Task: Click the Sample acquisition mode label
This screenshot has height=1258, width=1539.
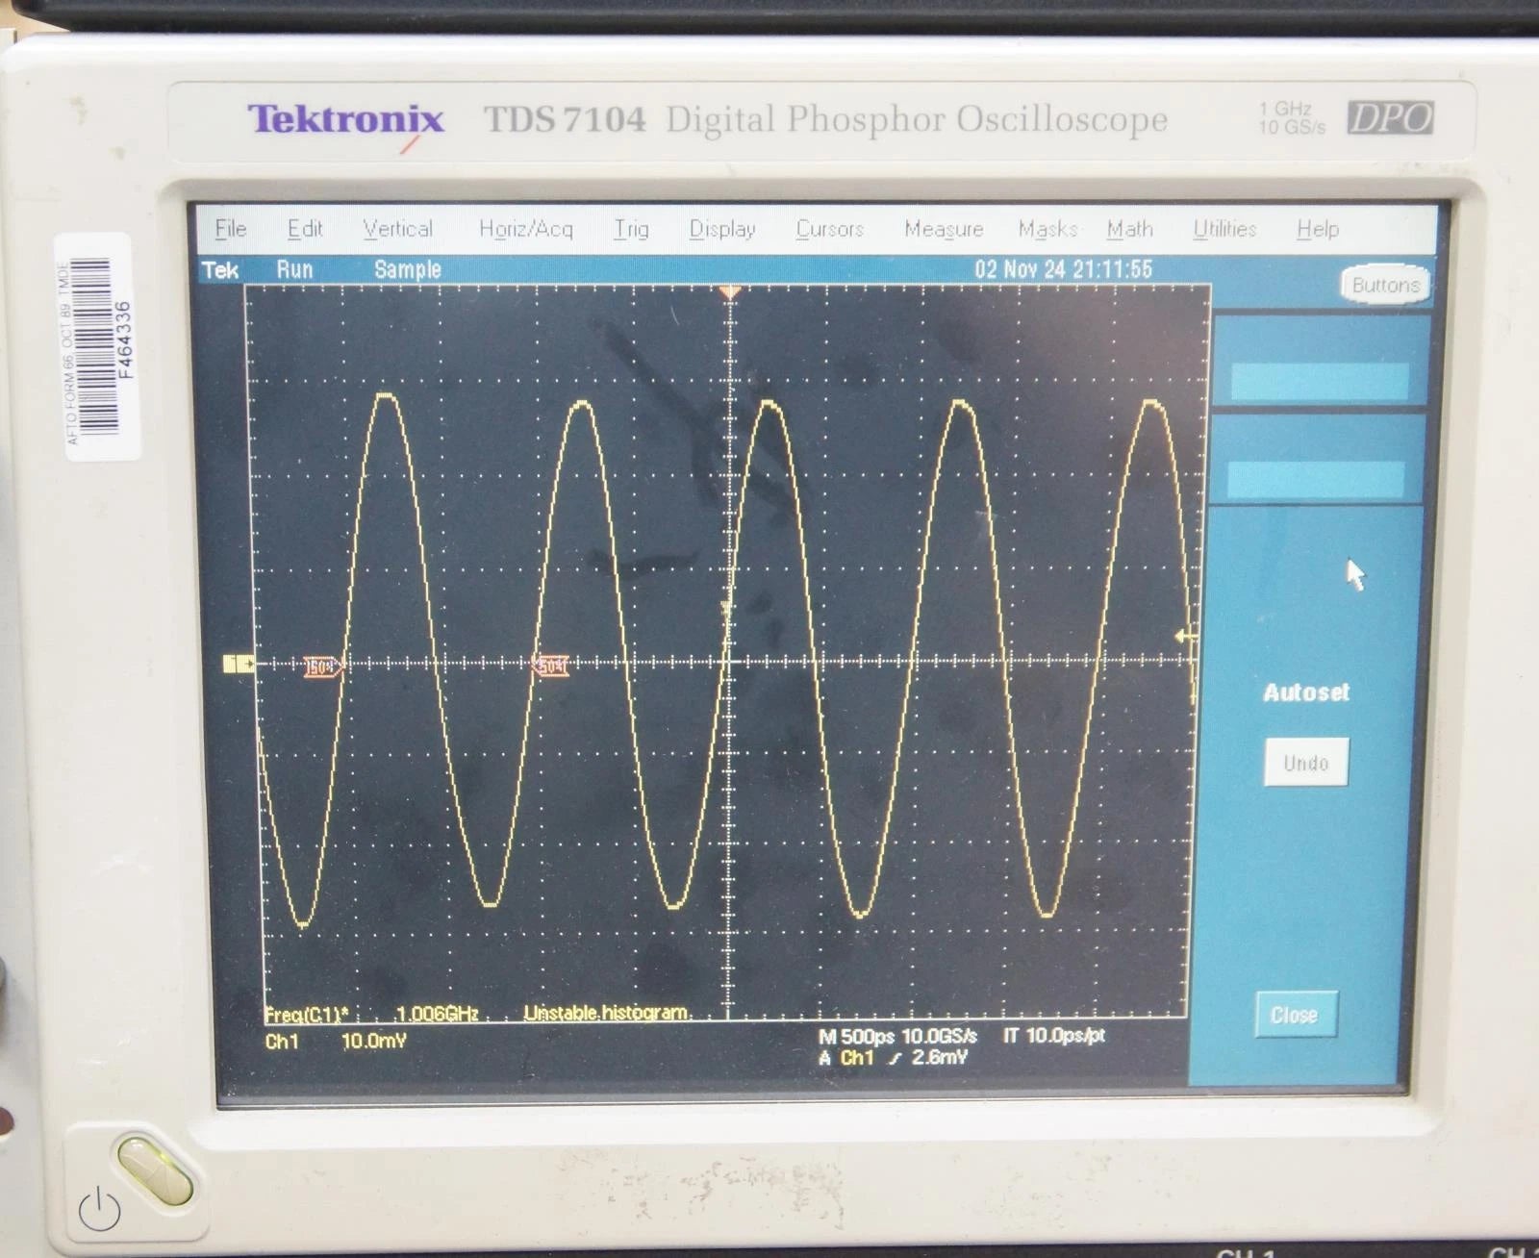Action: 407,269
